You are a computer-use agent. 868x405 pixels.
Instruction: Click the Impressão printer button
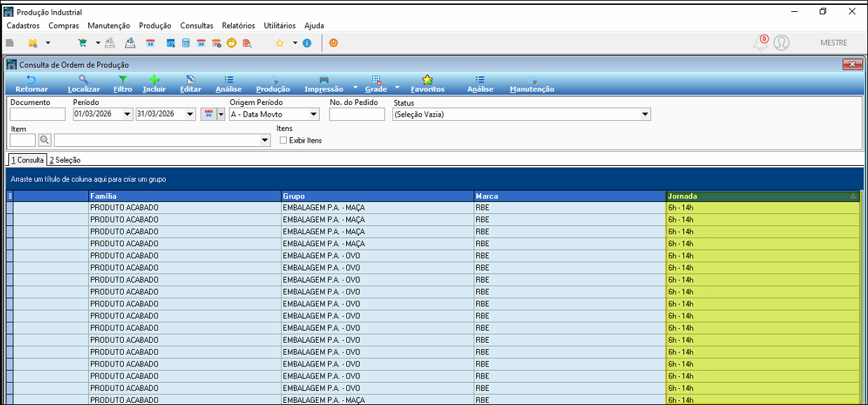point(324,84)
